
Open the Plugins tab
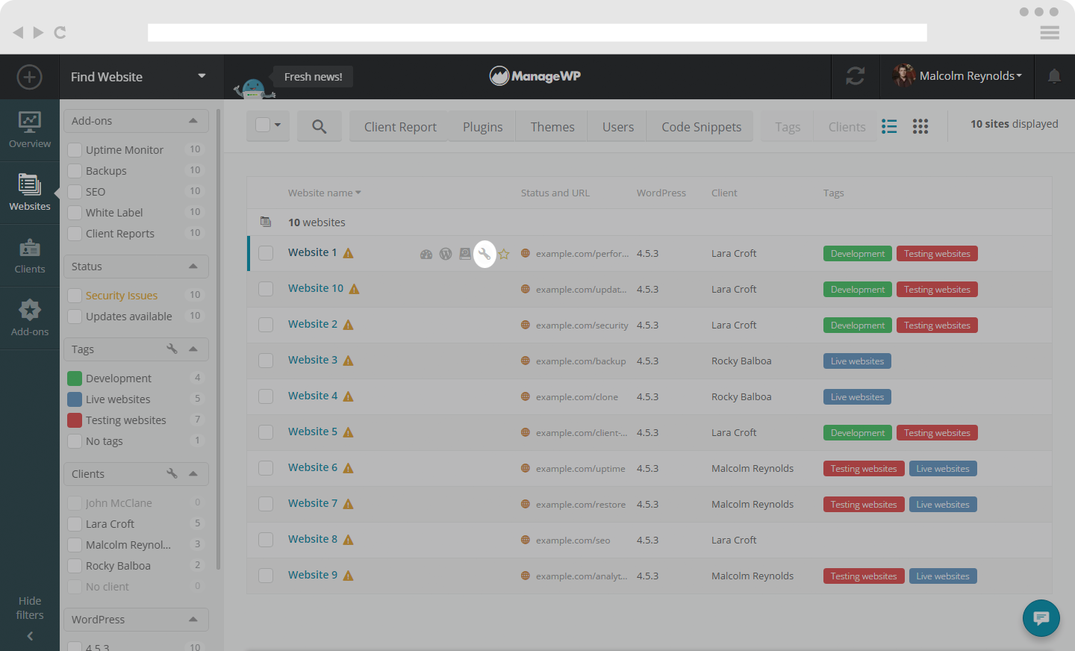[483, 127]
